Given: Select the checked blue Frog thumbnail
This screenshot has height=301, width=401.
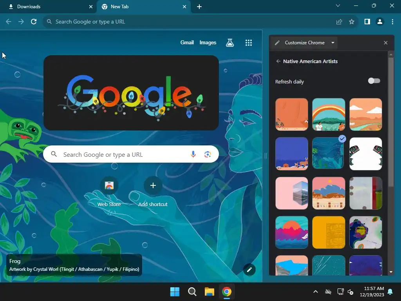Looking at the screenshot, I should 328,153.
